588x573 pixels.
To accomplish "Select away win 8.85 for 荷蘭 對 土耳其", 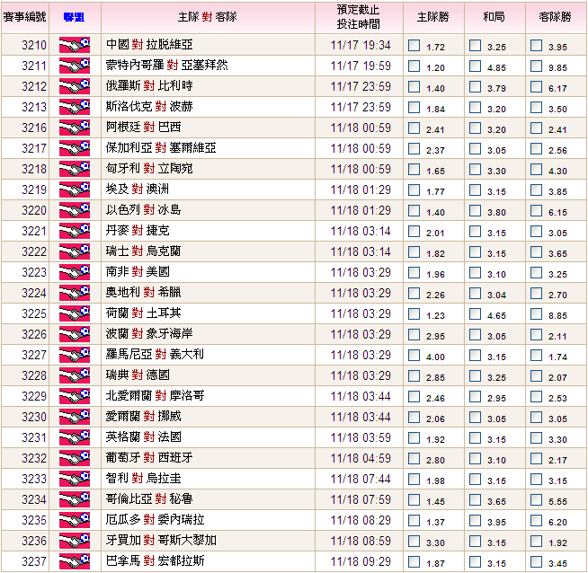I will click(x=536, y=313).
